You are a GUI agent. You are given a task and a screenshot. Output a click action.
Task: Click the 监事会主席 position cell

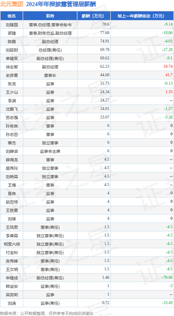pos(50,151)
